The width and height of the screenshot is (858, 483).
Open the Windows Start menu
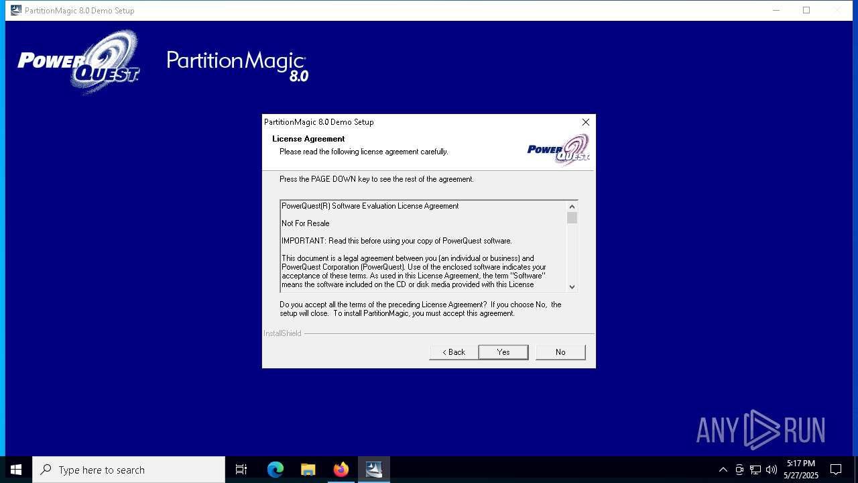point(16,470)
